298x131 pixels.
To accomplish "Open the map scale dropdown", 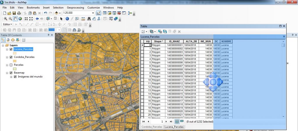I will 93,13.
